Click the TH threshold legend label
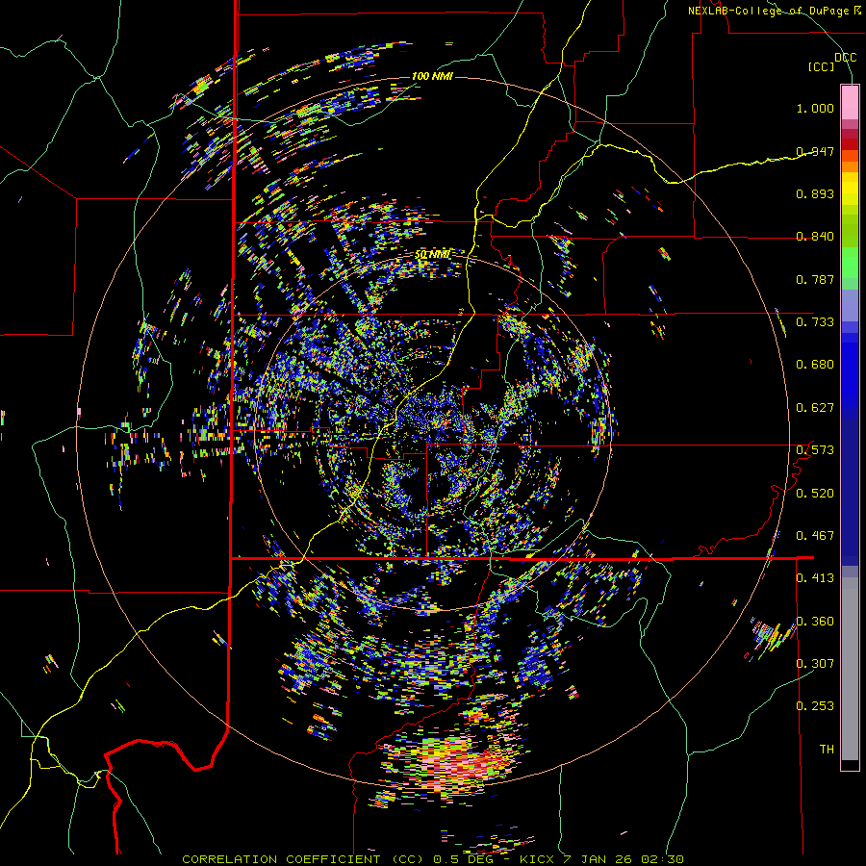 (x=827, y=750)
